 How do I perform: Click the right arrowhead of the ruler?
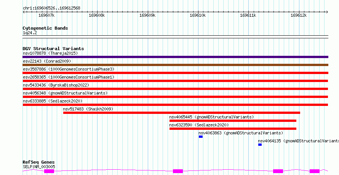[327, 12]
